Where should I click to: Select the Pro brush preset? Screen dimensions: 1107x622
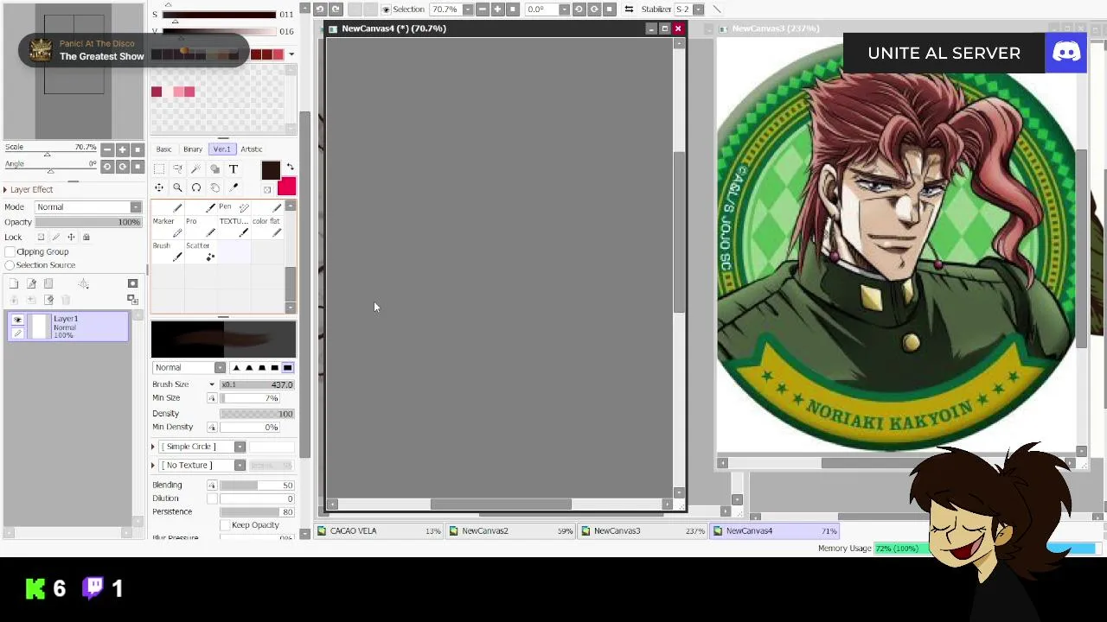click(201, 227)
